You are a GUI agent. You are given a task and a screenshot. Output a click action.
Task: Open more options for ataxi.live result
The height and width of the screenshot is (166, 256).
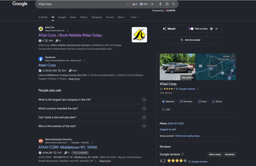click(67, 30)
